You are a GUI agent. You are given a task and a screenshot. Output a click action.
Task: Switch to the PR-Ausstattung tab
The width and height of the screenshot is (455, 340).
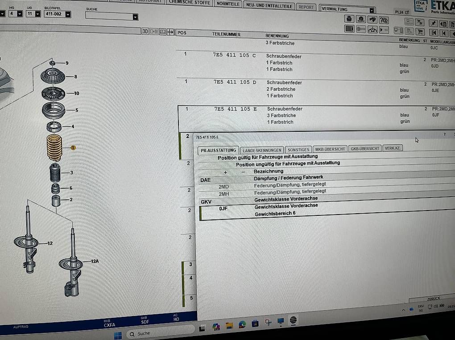(x=218, y=150)
